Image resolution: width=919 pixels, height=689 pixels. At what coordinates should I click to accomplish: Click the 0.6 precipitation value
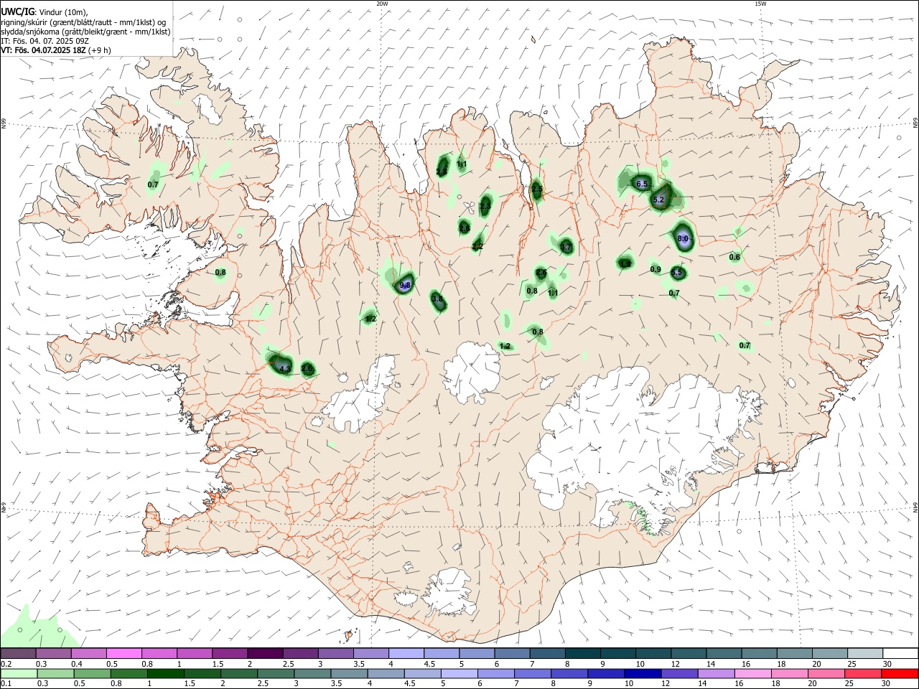coord(734,257)
